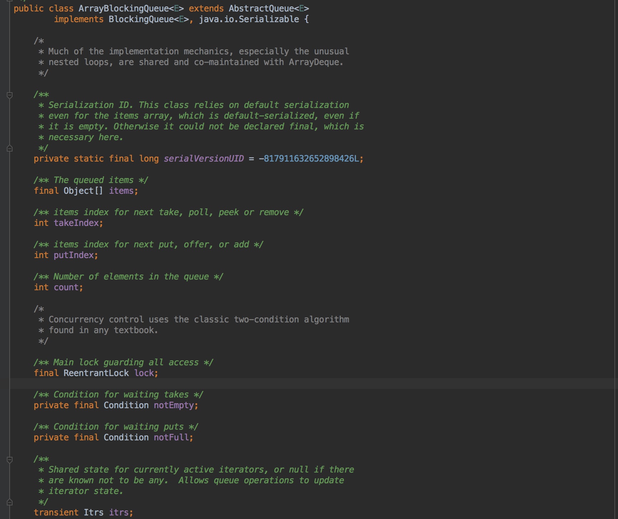Click Condition type on the notFull line
The height and width of the screenshot is (519, 618).
(126, 438)
